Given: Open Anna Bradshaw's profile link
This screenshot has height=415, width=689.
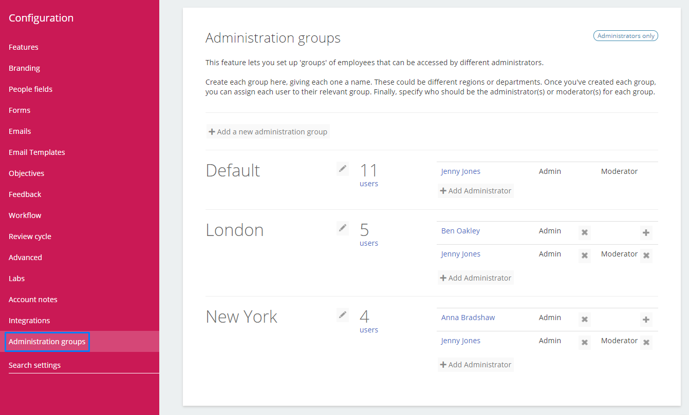Looking at the screenshot, I should 468,318.
